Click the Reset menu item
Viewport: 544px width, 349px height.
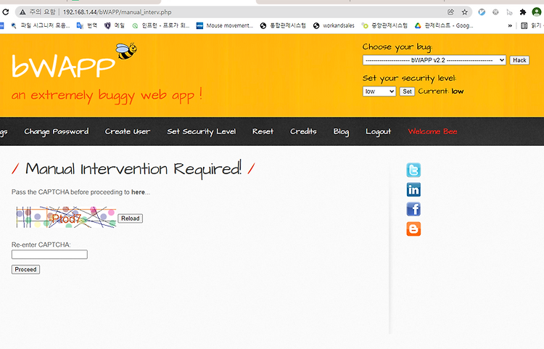click(x=263, y=131)
